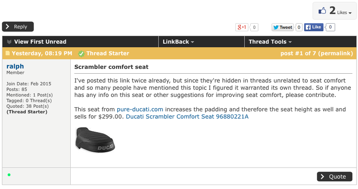Click the post status icon beside the date
This screenshot has width=358, height=189.
pyautogui.click(x=7, y=54)
